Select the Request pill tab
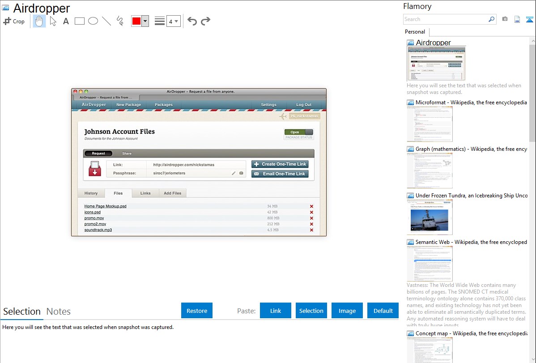Viewport: 536px width, 363px height. (98, 153)
